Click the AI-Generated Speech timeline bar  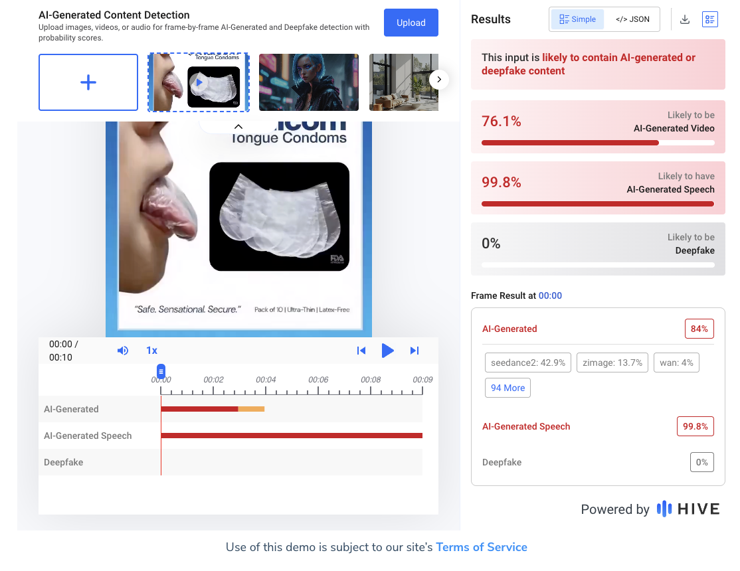292,436
